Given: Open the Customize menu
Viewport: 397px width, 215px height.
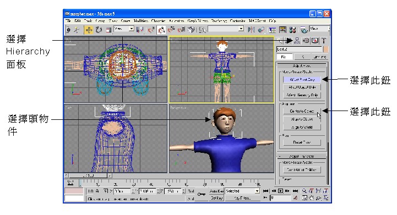Looking at the screenshot, I should point(237,21).
